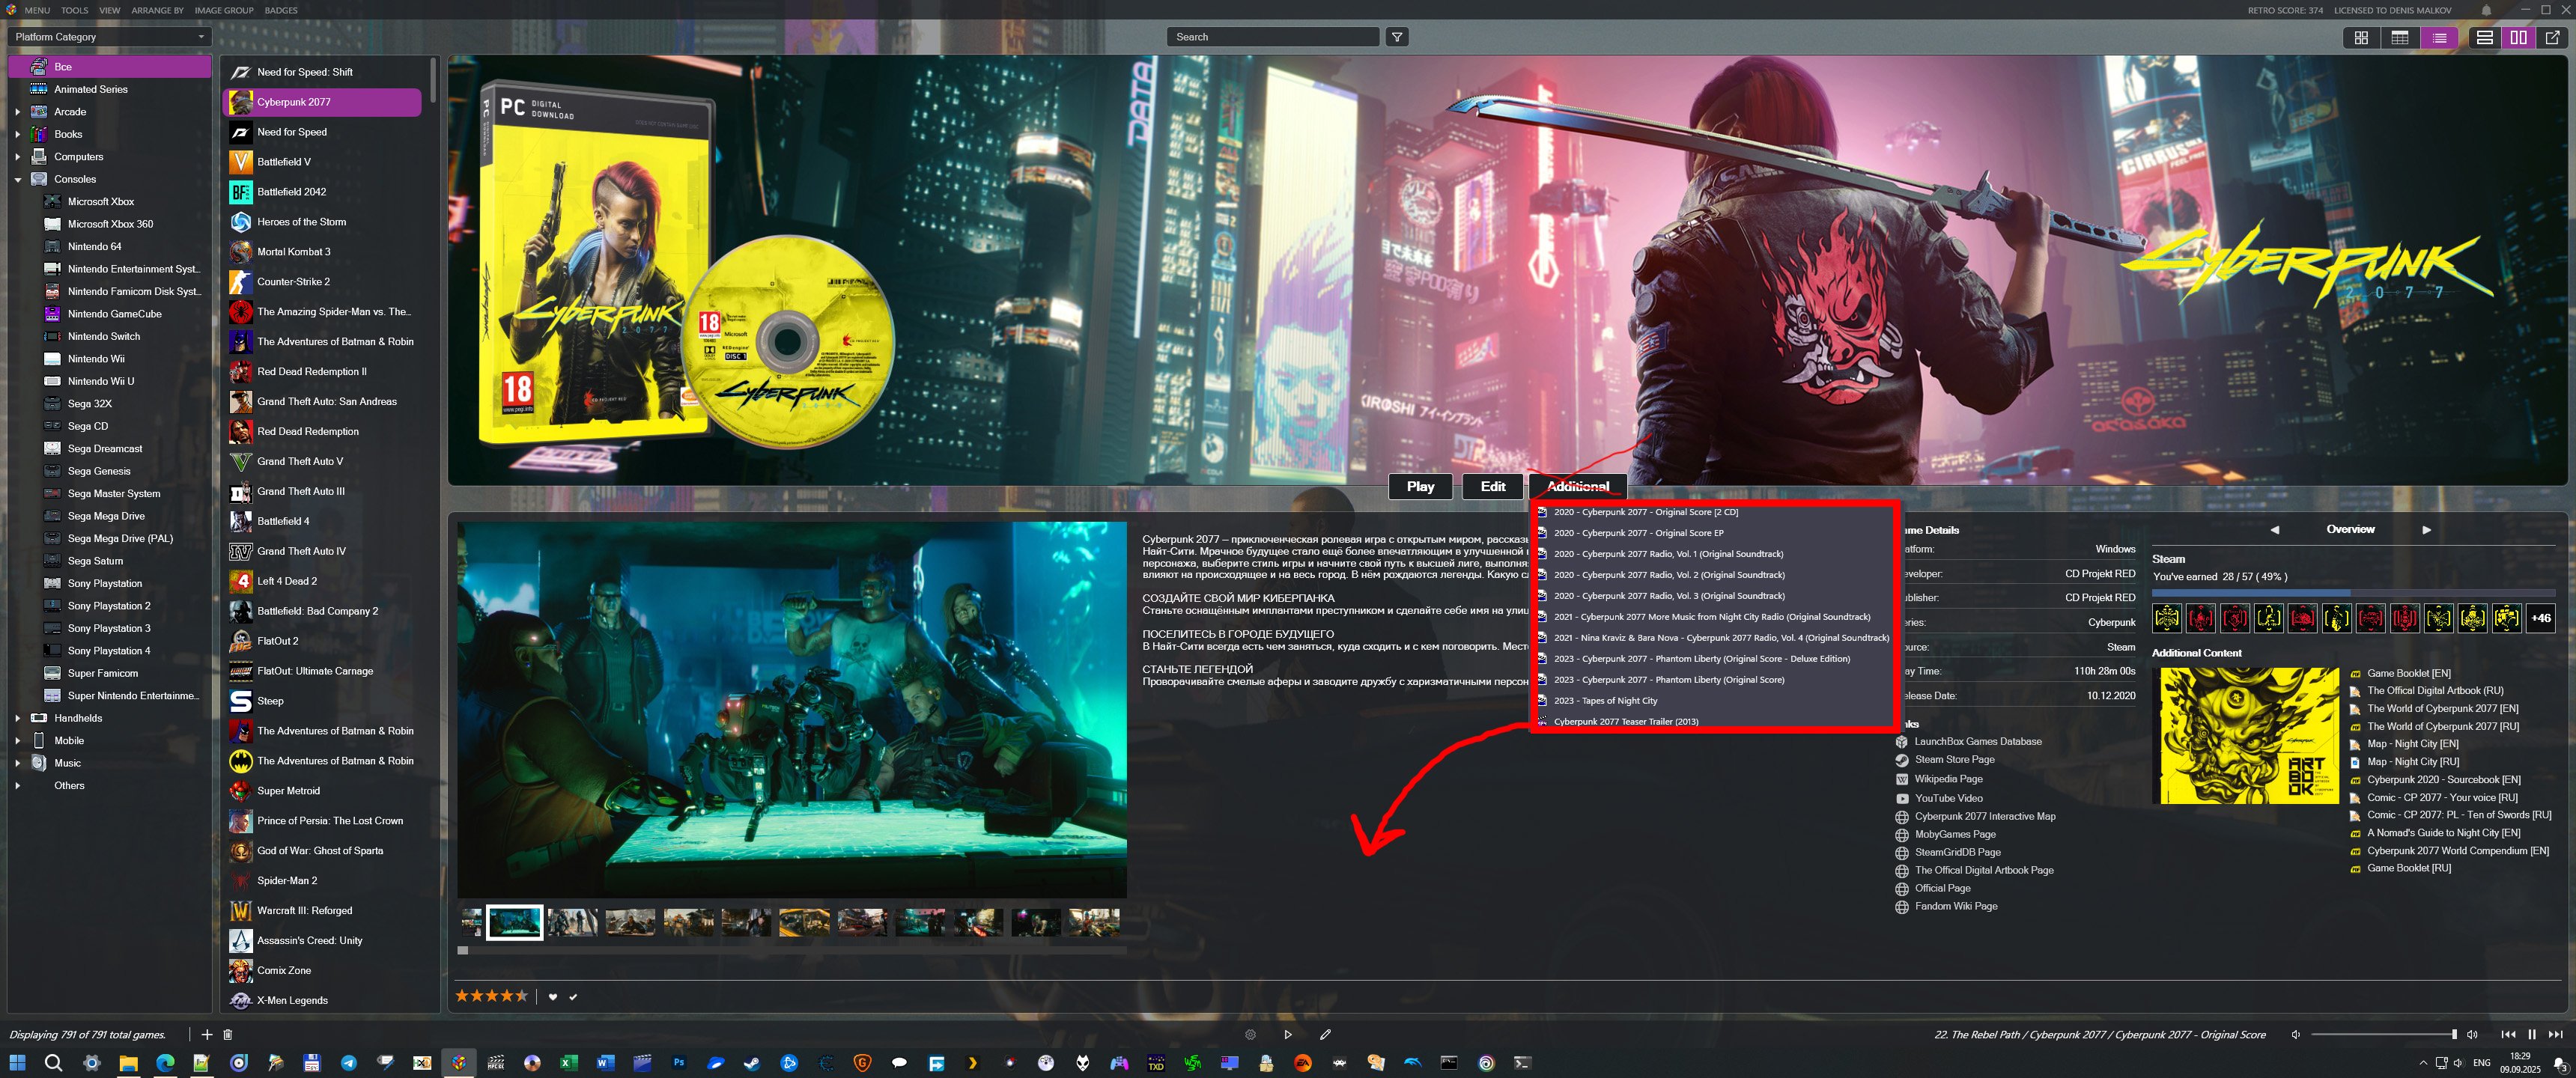2576x1078 pixels.
Task: Select Nintendo Switch platform
Action: click(x=104, y=337)
